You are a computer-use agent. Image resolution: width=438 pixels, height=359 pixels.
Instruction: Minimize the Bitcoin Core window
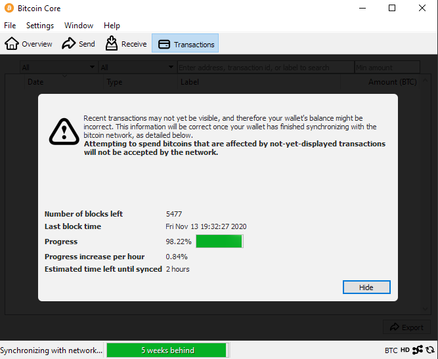[x=362, y=8]
